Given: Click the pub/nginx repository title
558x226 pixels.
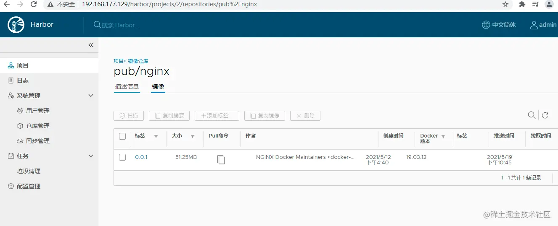Looking at the screenshot, I should click(142, 72).
